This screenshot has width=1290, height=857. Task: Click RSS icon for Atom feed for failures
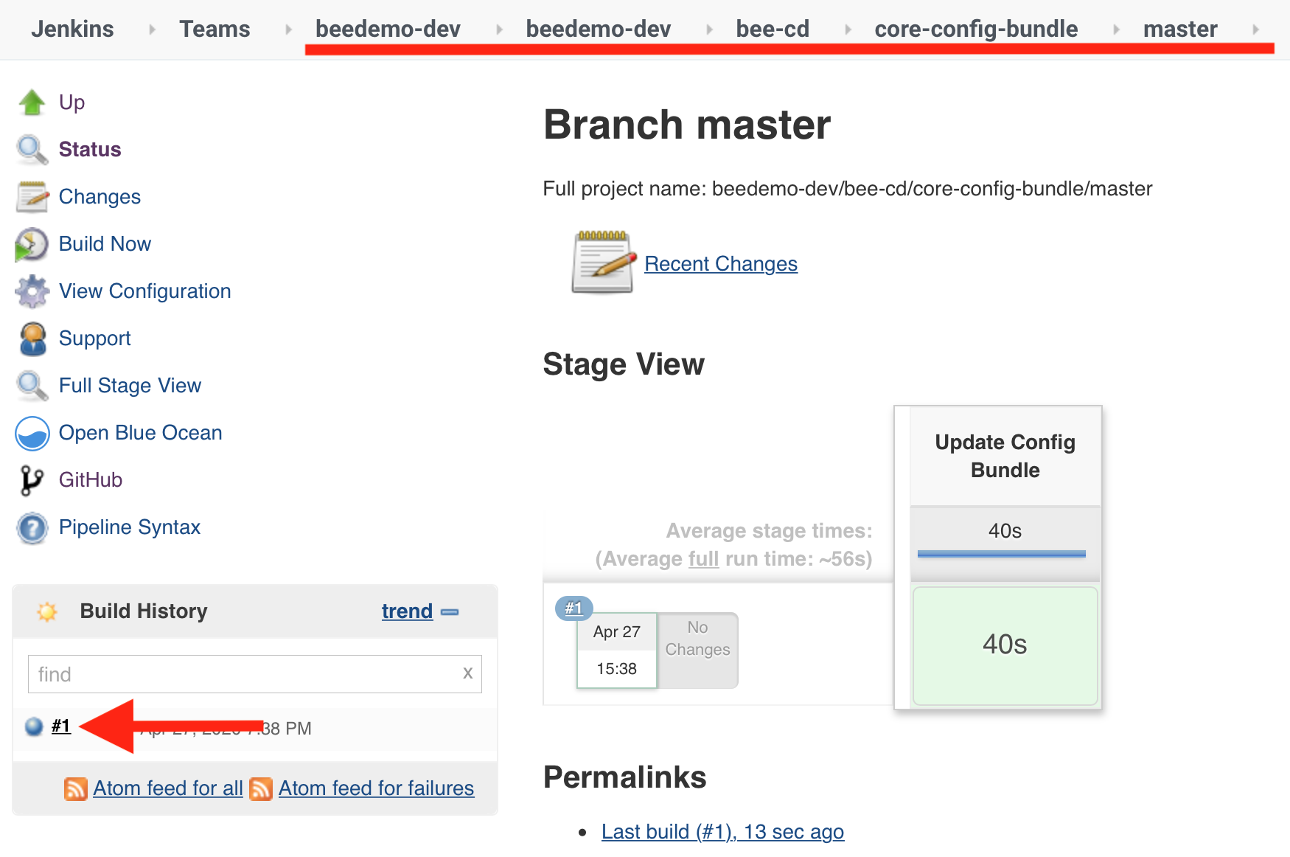(261, 788)
